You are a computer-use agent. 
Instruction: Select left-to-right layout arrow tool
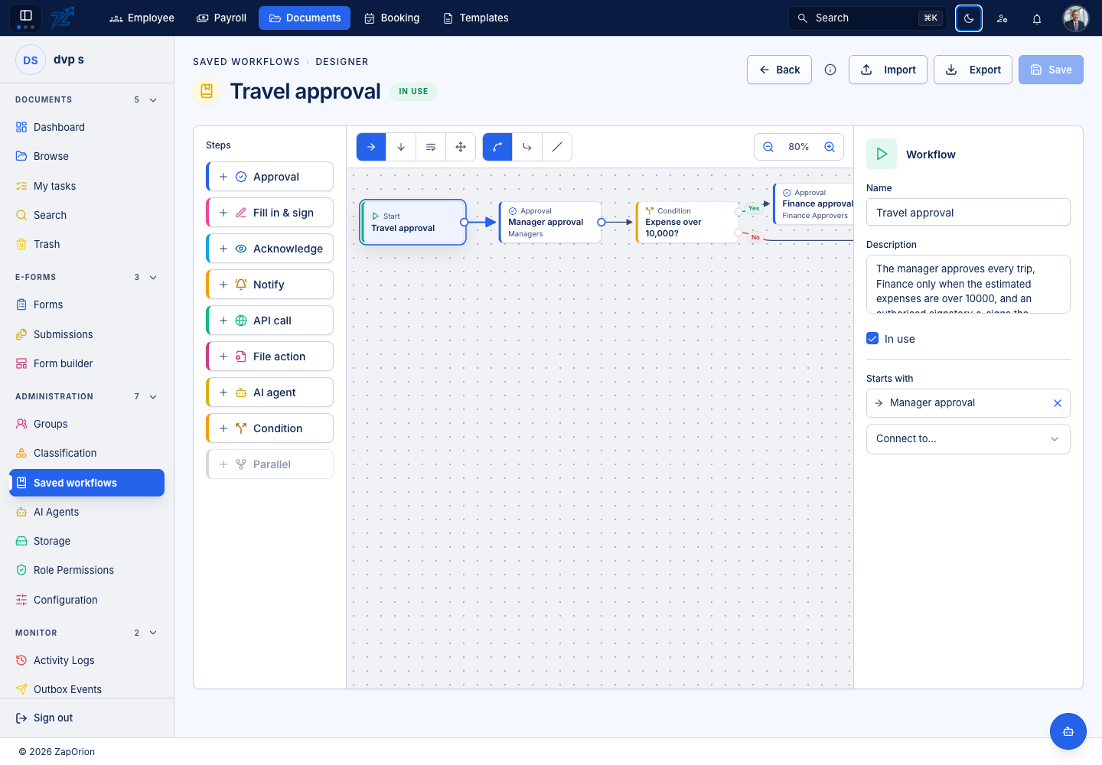(371, 147)
